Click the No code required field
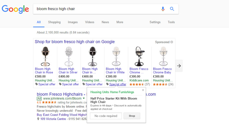This screenshot has width=229, height=125. pyautogui.click(x=106, y=116)
